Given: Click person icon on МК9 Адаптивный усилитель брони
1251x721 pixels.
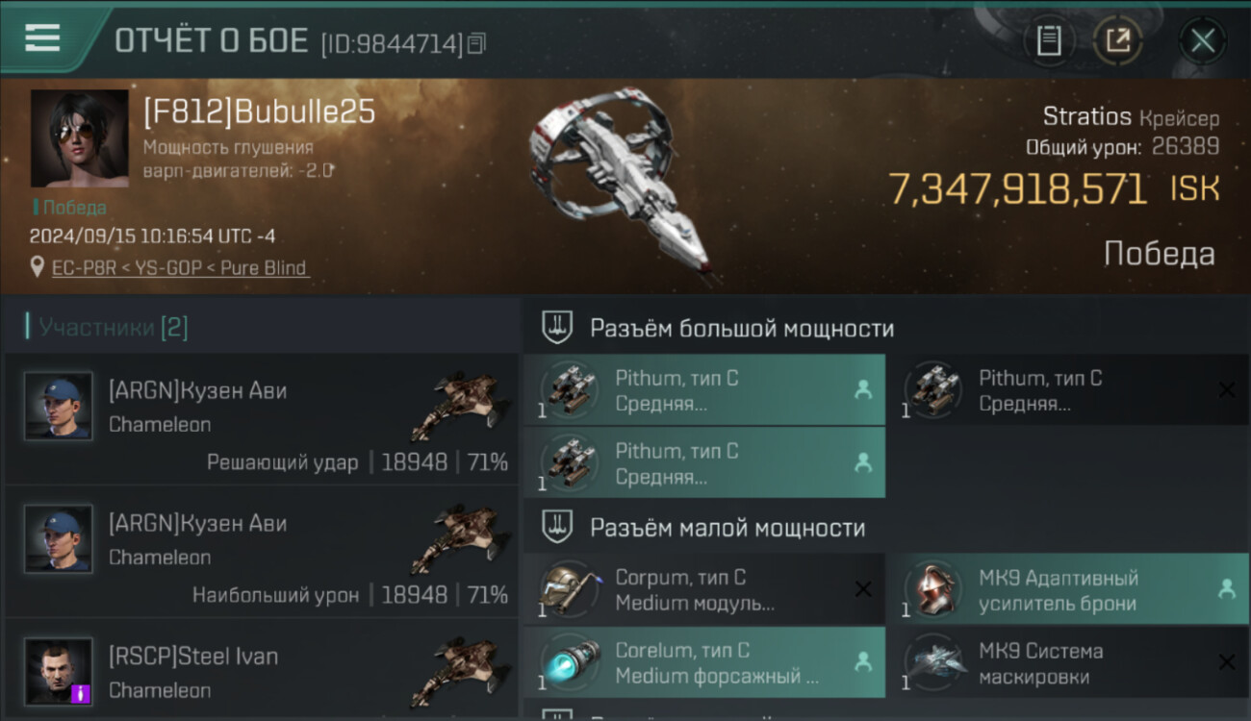Looking at the screenshot, I should click(x=1227, y=589).
